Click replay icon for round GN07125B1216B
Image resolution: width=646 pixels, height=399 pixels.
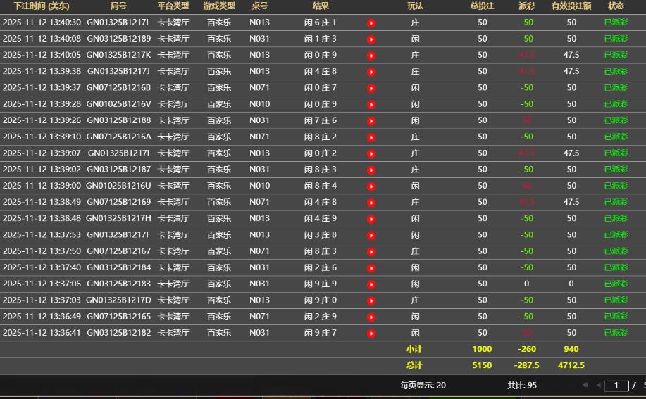pos(371,88)
